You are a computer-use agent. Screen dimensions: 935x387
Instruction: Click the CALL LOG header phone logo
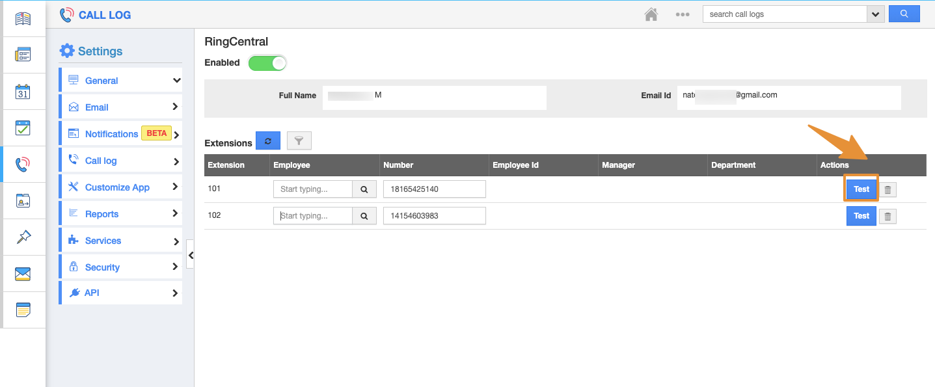coord(66,14)
